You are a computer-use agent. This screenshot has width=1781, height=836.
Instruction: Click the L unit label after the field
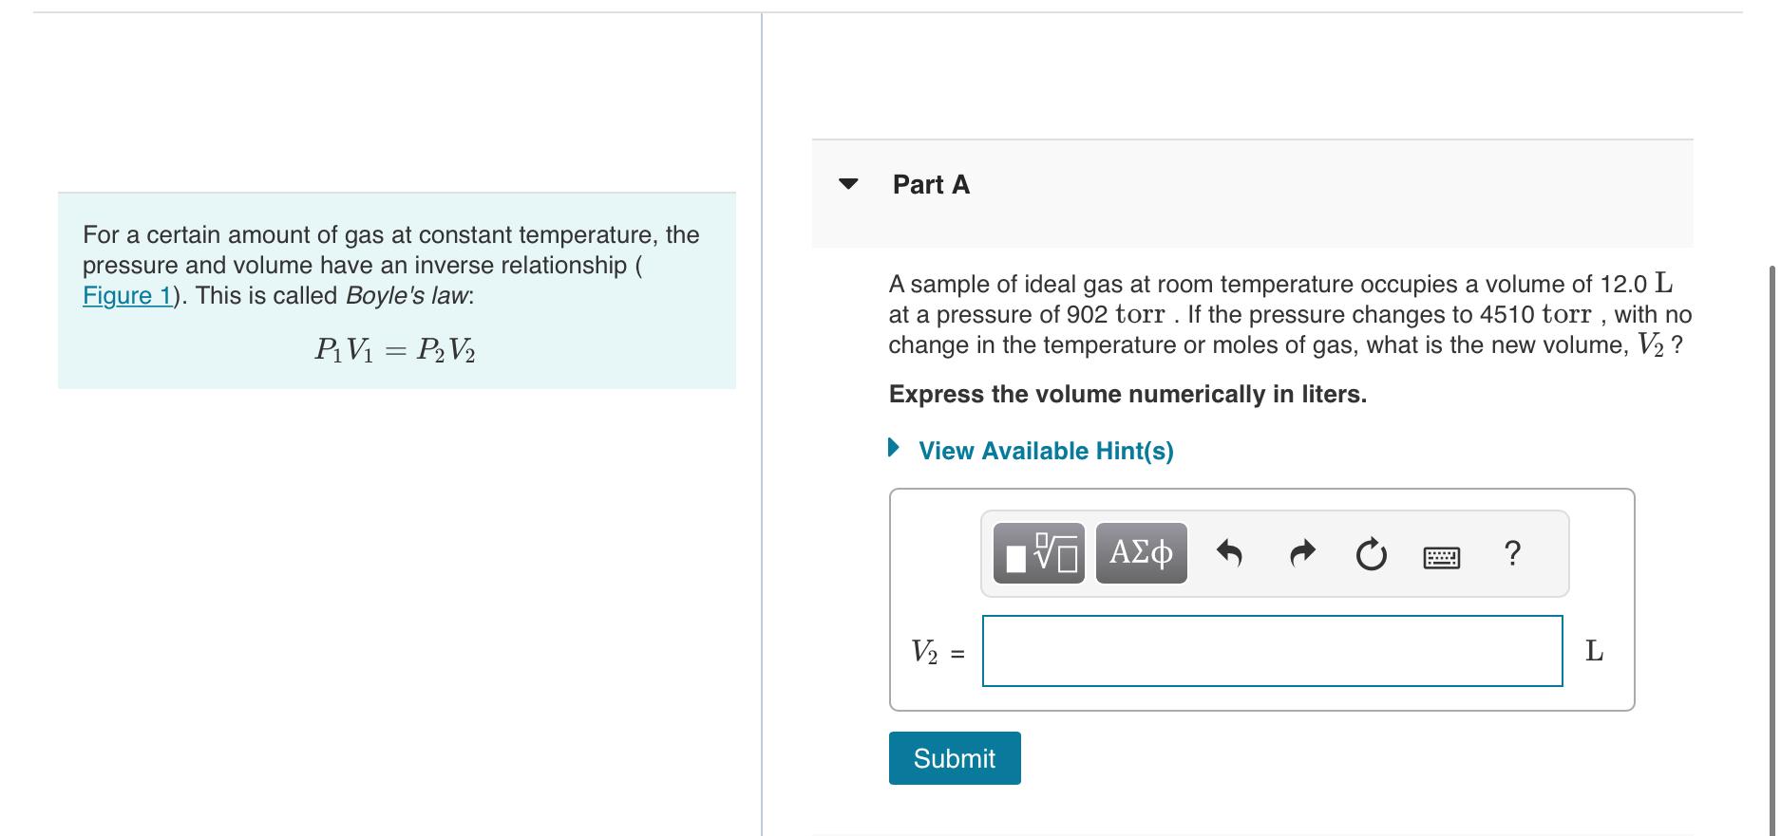point(1595,651)
